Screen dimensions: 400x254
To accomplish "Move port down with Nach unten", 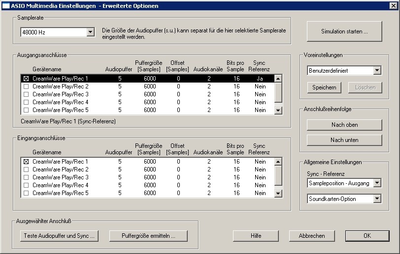I will tap(344, 140).
